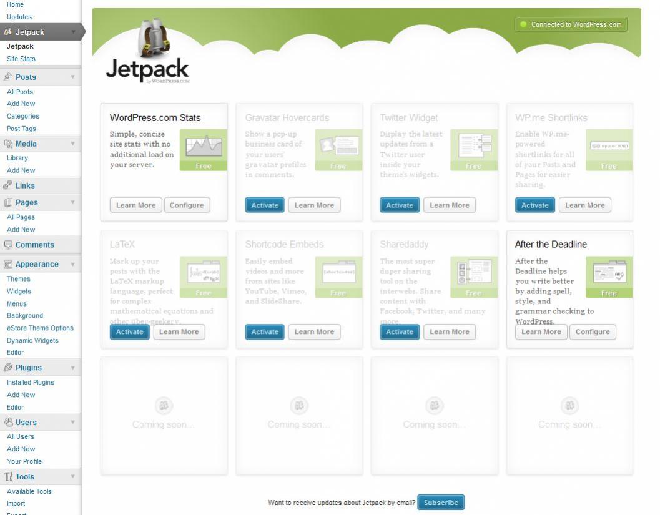Collapse the Pages menu arrow

[x=73, y=202]
